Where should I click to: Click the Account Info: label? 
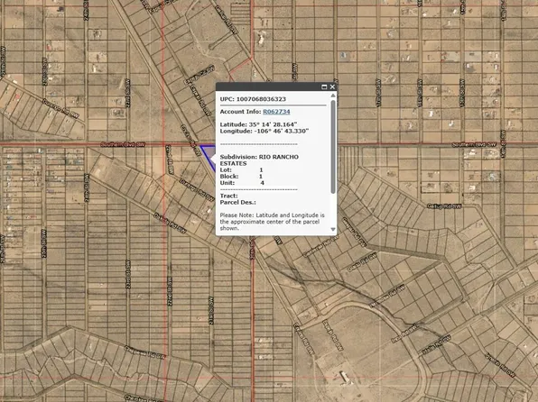240,112
